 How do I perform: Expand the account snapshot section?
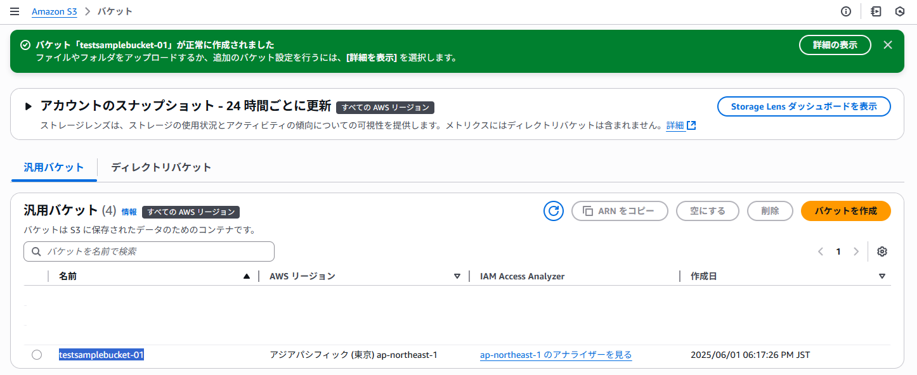pyautogui.click(x=28, y=106)
